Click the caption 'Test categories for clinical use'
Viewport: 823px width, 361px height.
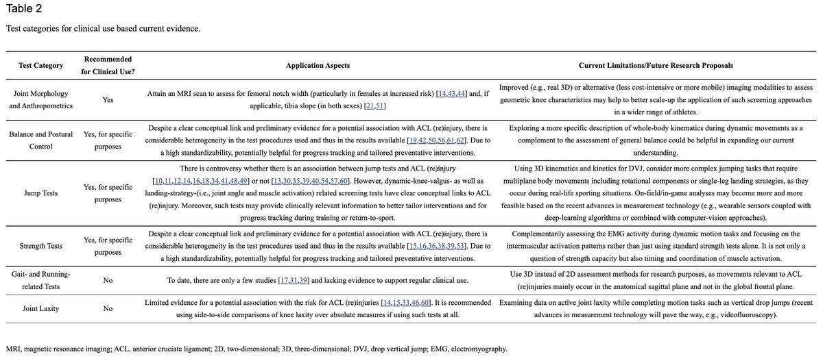pos(104,29)
